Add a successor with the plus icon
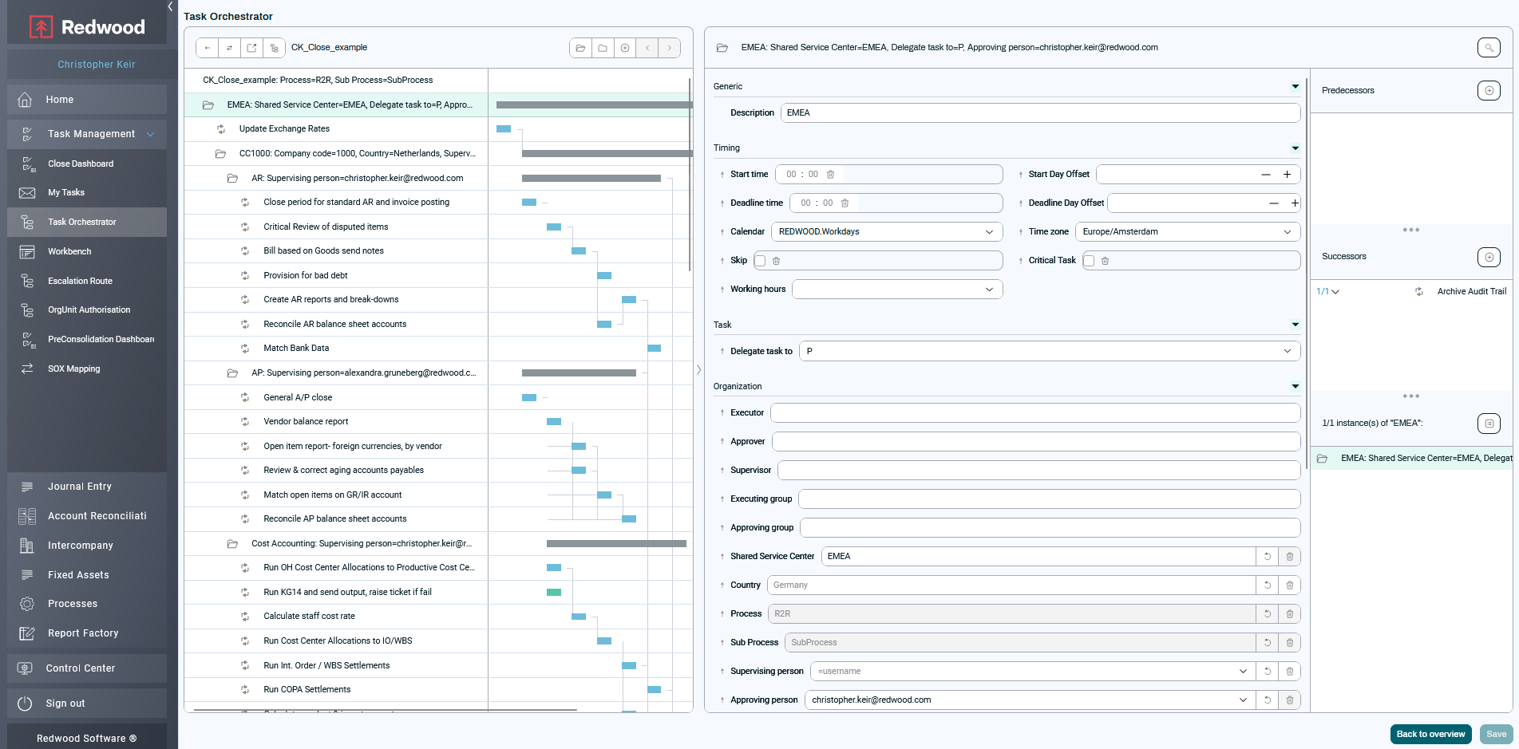1519x749 pixels. pos(1488,257)
